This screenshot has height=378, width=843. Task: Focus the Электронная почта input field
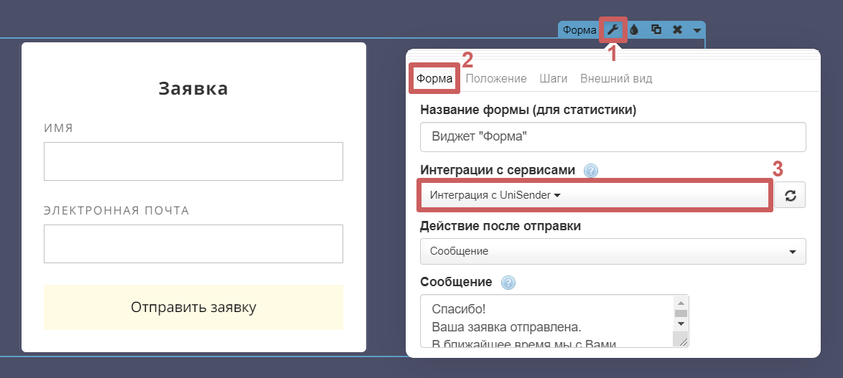point(193,244)
